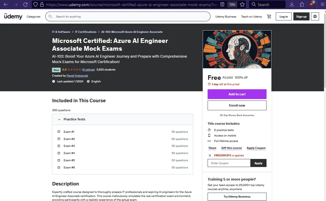326x201 pixels.
Task: Focus the Search for anything field
Action: point(128,16)
